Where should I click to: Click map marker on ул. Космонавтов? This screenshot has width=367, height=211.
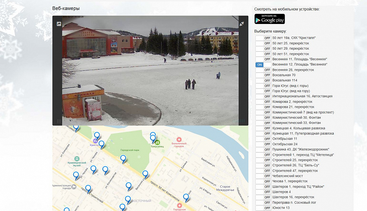[105, 170]
